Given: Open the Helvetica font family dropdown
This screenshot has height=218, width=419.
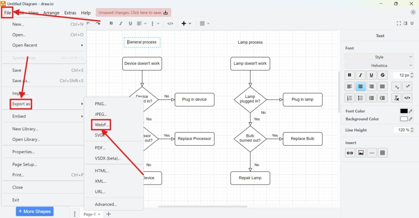Looking at the screenshot, I should (379, 65).
